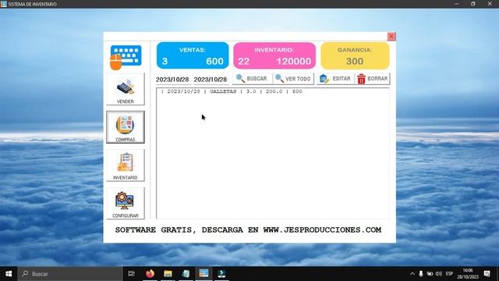The image size is (499, 281).
Task: Open the notification center icon
Action: [487, 274]
